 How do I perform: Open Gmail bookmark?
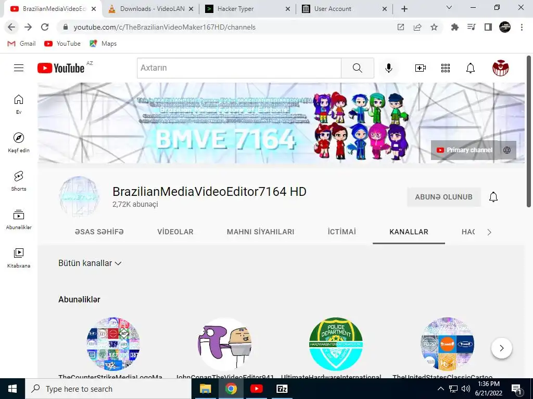point(21,44)
